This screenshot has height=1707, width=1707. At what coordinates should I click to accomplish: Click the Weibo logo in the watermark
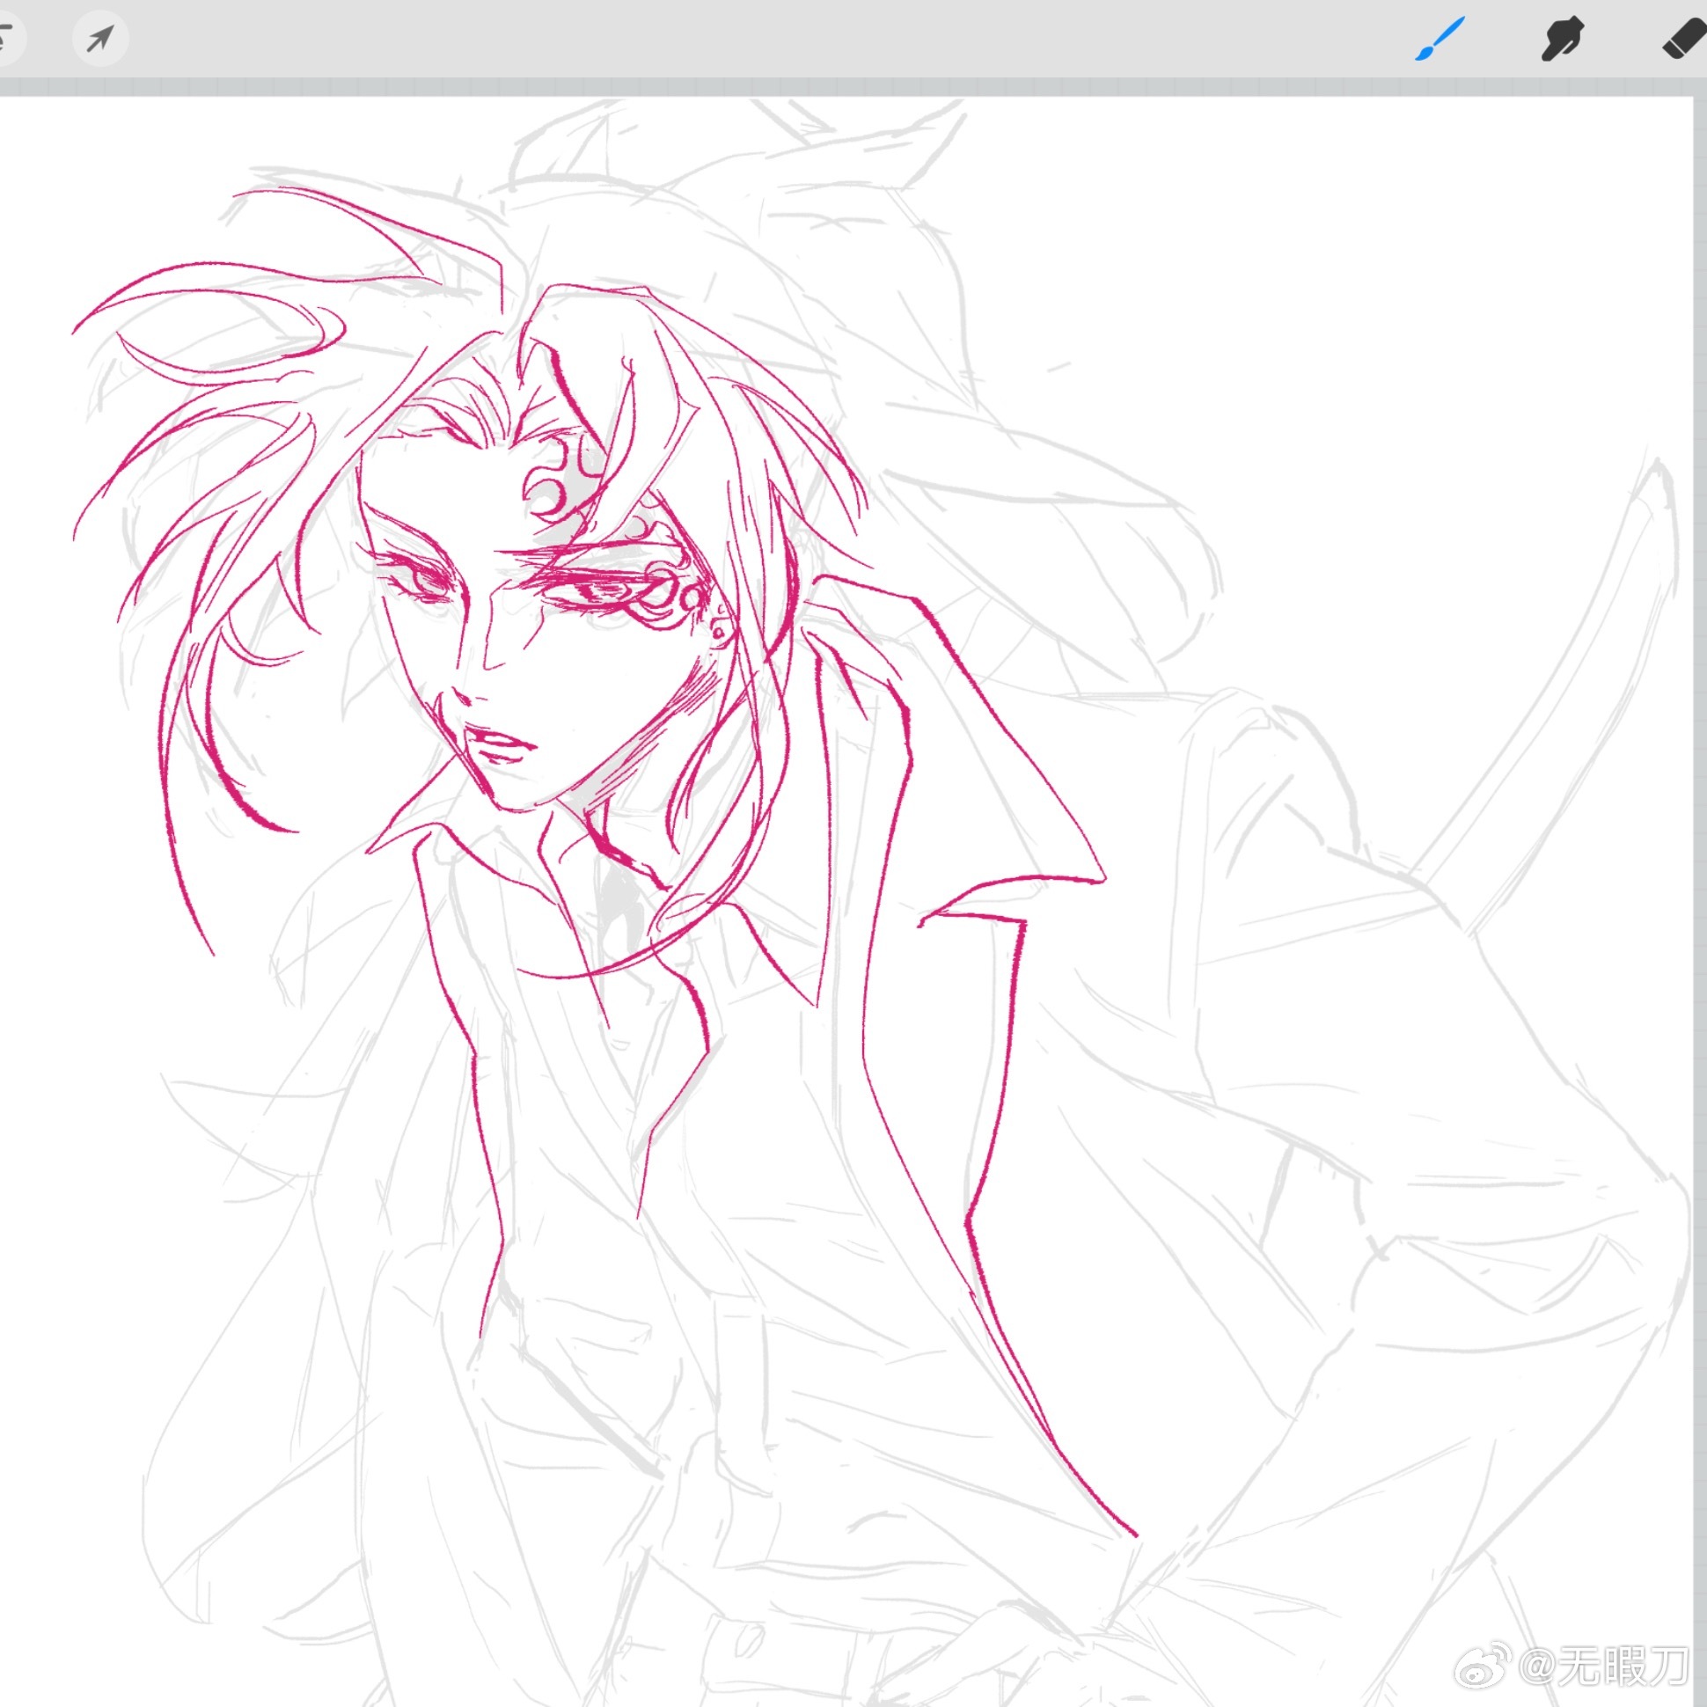pos(1482,1665)
